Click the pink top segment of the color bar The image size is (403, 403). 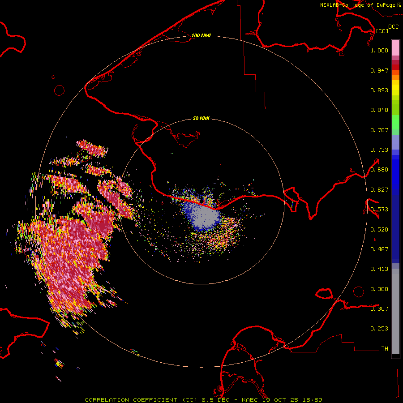tap(395, 47)
